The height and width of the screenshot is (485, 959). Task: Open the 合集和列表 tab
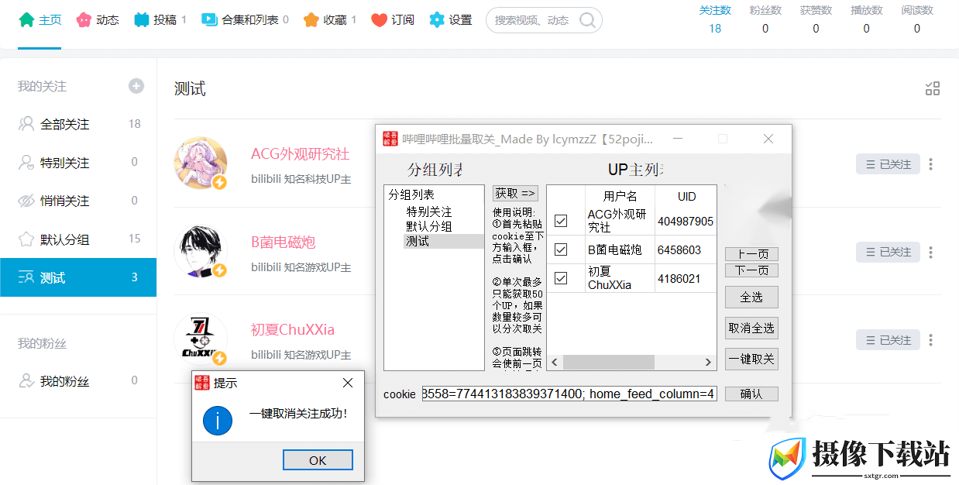tap(245, 20)
